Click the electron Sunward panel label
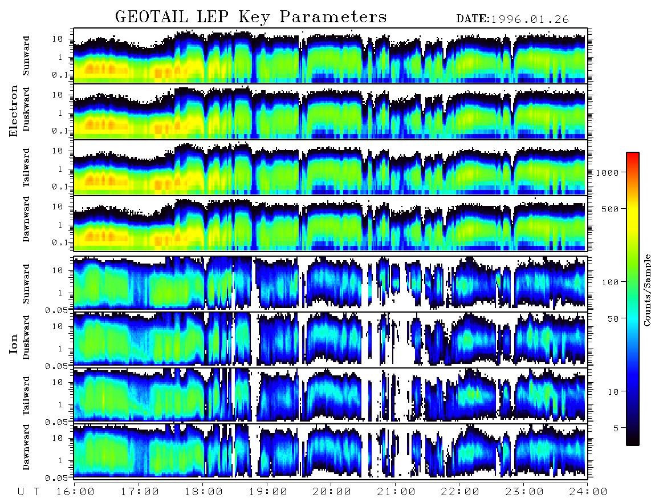 click(x=26, y=56)
